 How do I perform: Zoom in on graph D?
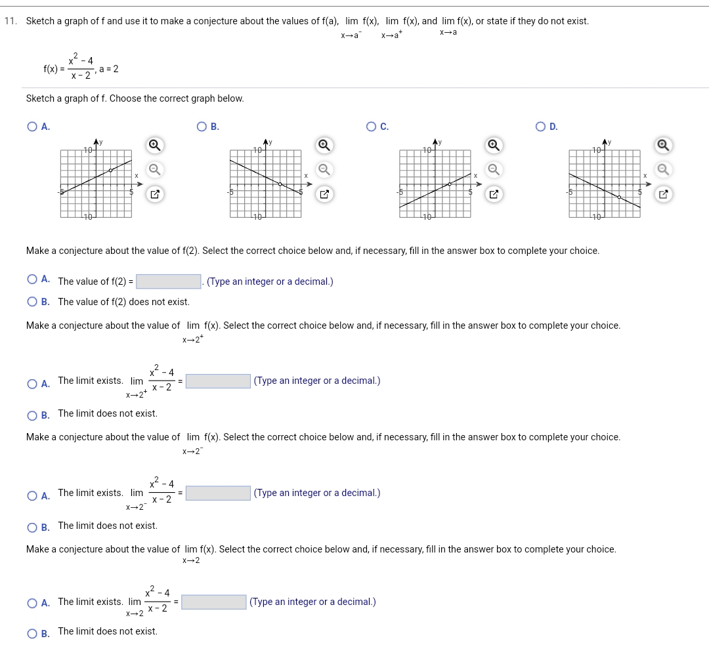pos(662,145)
